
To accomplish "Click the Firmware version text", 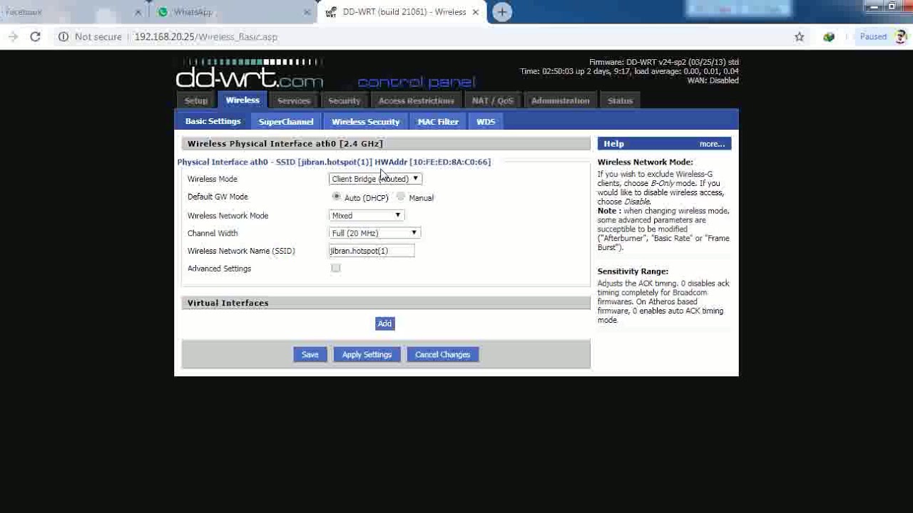I will coord(664,62).
